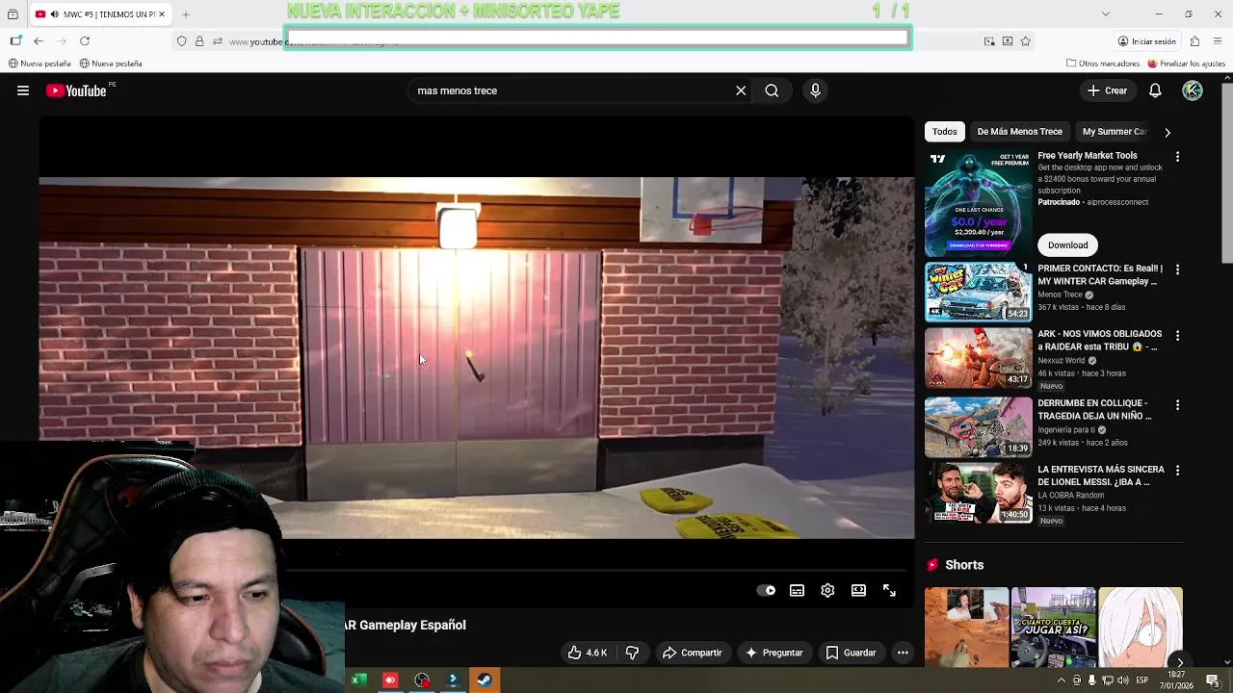1233x693 pixels.
Task: Open Otros marcadores bookmarks folder
Action: tap(1102, 64)
